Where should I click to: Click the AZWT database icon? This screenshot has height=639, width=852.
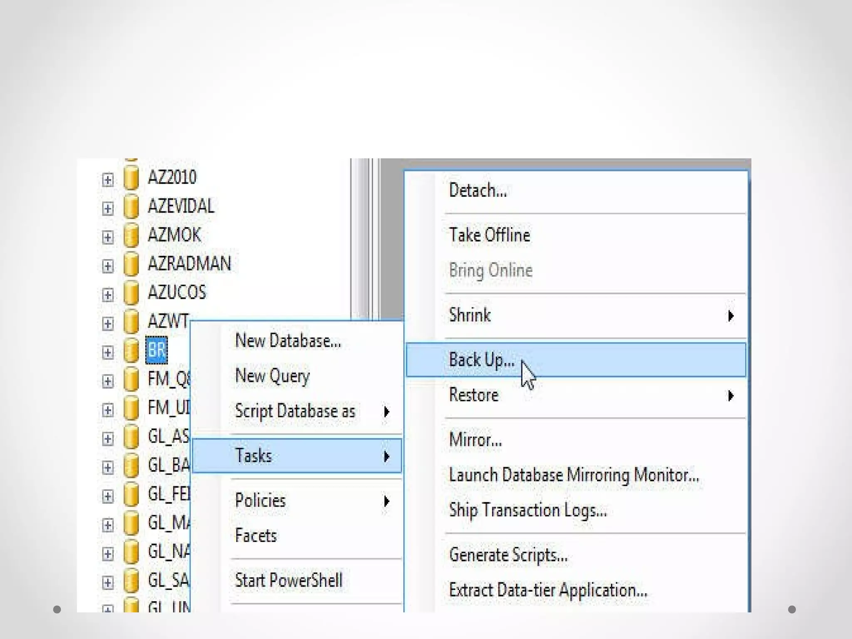pyautogui.click(x=131, y=322)
